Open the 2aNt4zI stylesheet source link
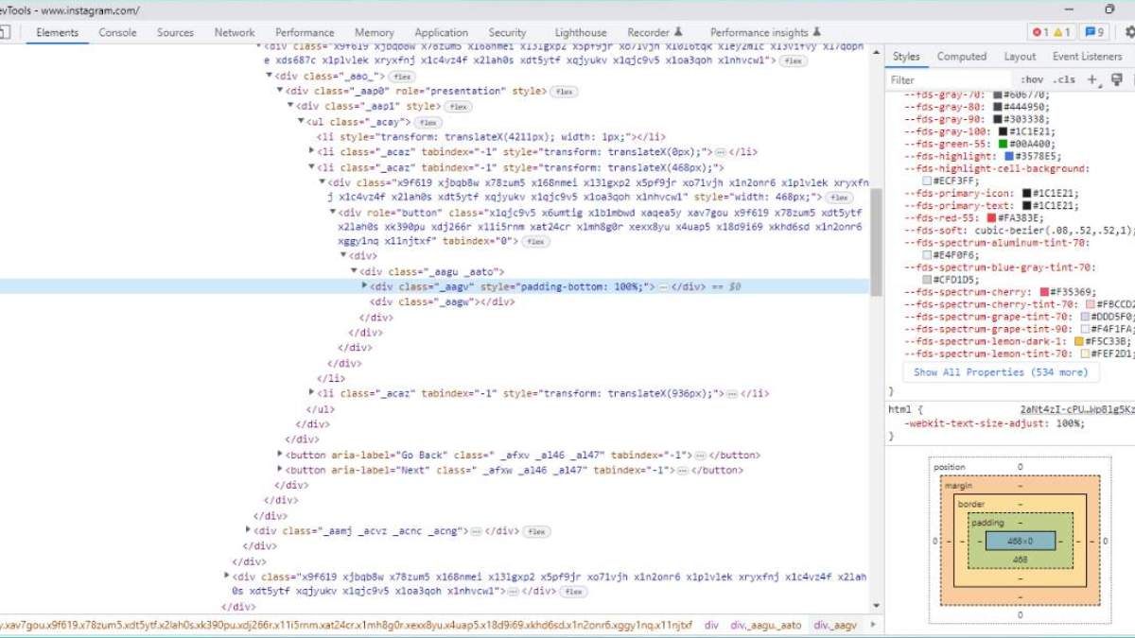This screenshot has width=1135, height=638. coord(1076,409)
